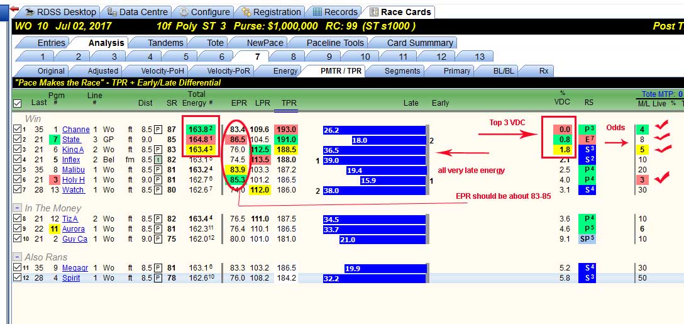
Task: Open the RDSS Desktop tab
Action: click(x=60, y=12)
